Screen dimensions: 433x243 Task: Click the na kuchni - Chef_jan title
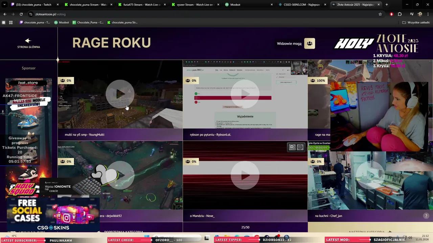[x=328, y=216]
